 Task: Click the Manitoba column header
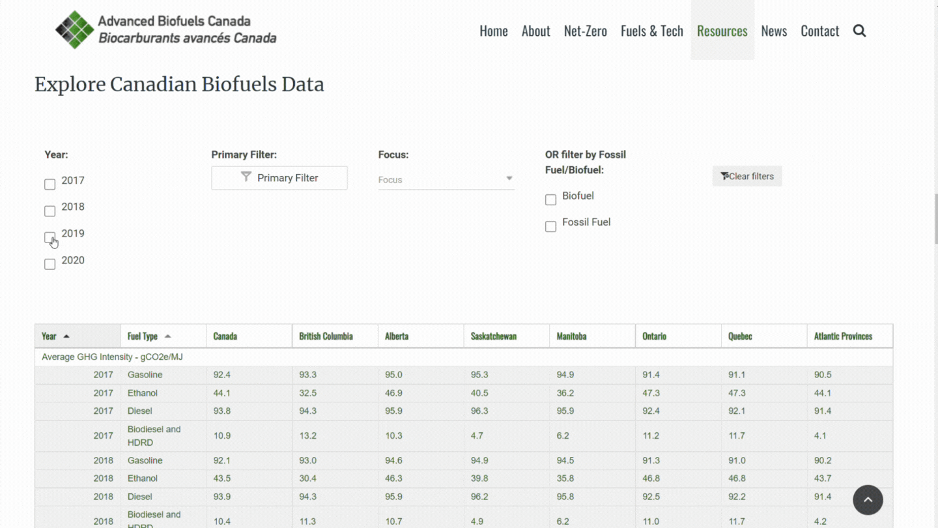point(592,336)
